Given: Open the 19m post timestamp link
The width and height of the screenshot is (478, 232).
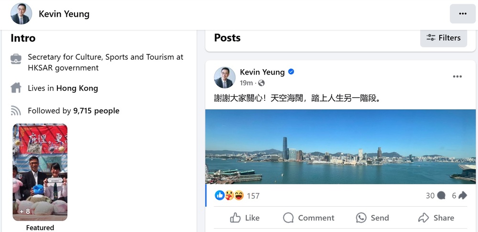Looking at the screenshot, I should click(246, 83).
